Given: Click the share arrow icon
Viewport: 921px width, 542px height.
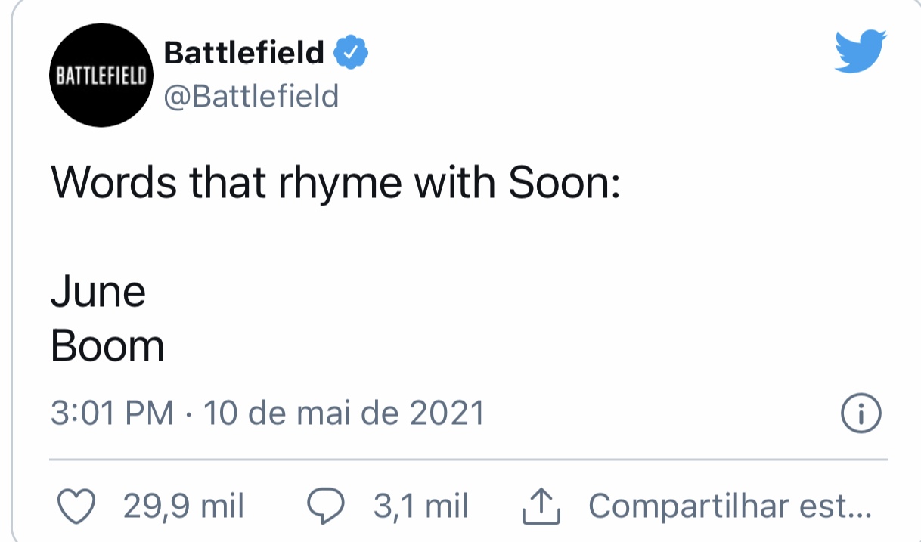Looking at the screenshot, I should coord(542,507).
